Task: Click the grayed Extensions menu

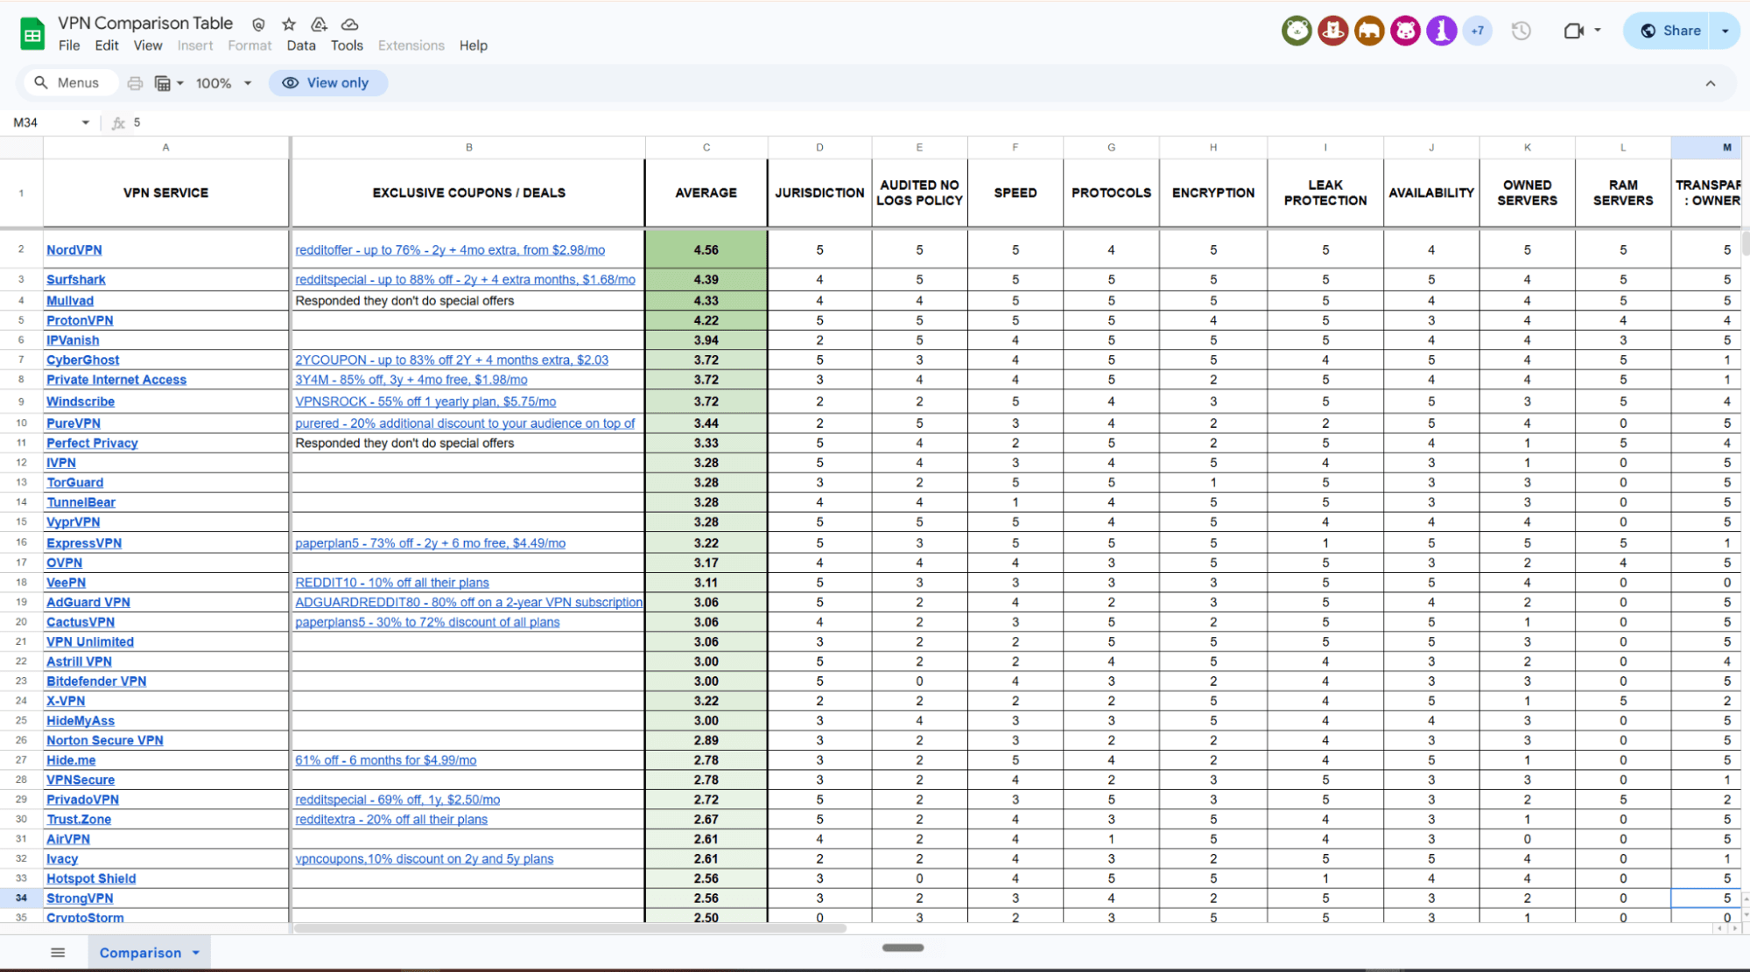Action: 411,45
